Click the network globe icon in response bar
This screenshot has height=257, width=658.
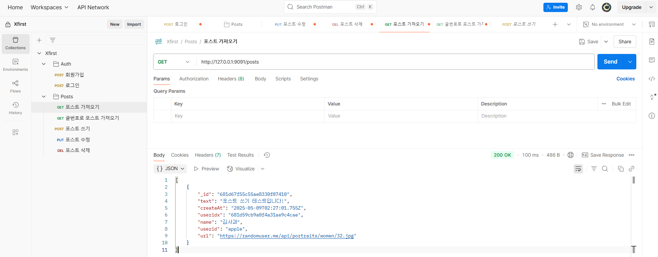click(x=571, y=155)
